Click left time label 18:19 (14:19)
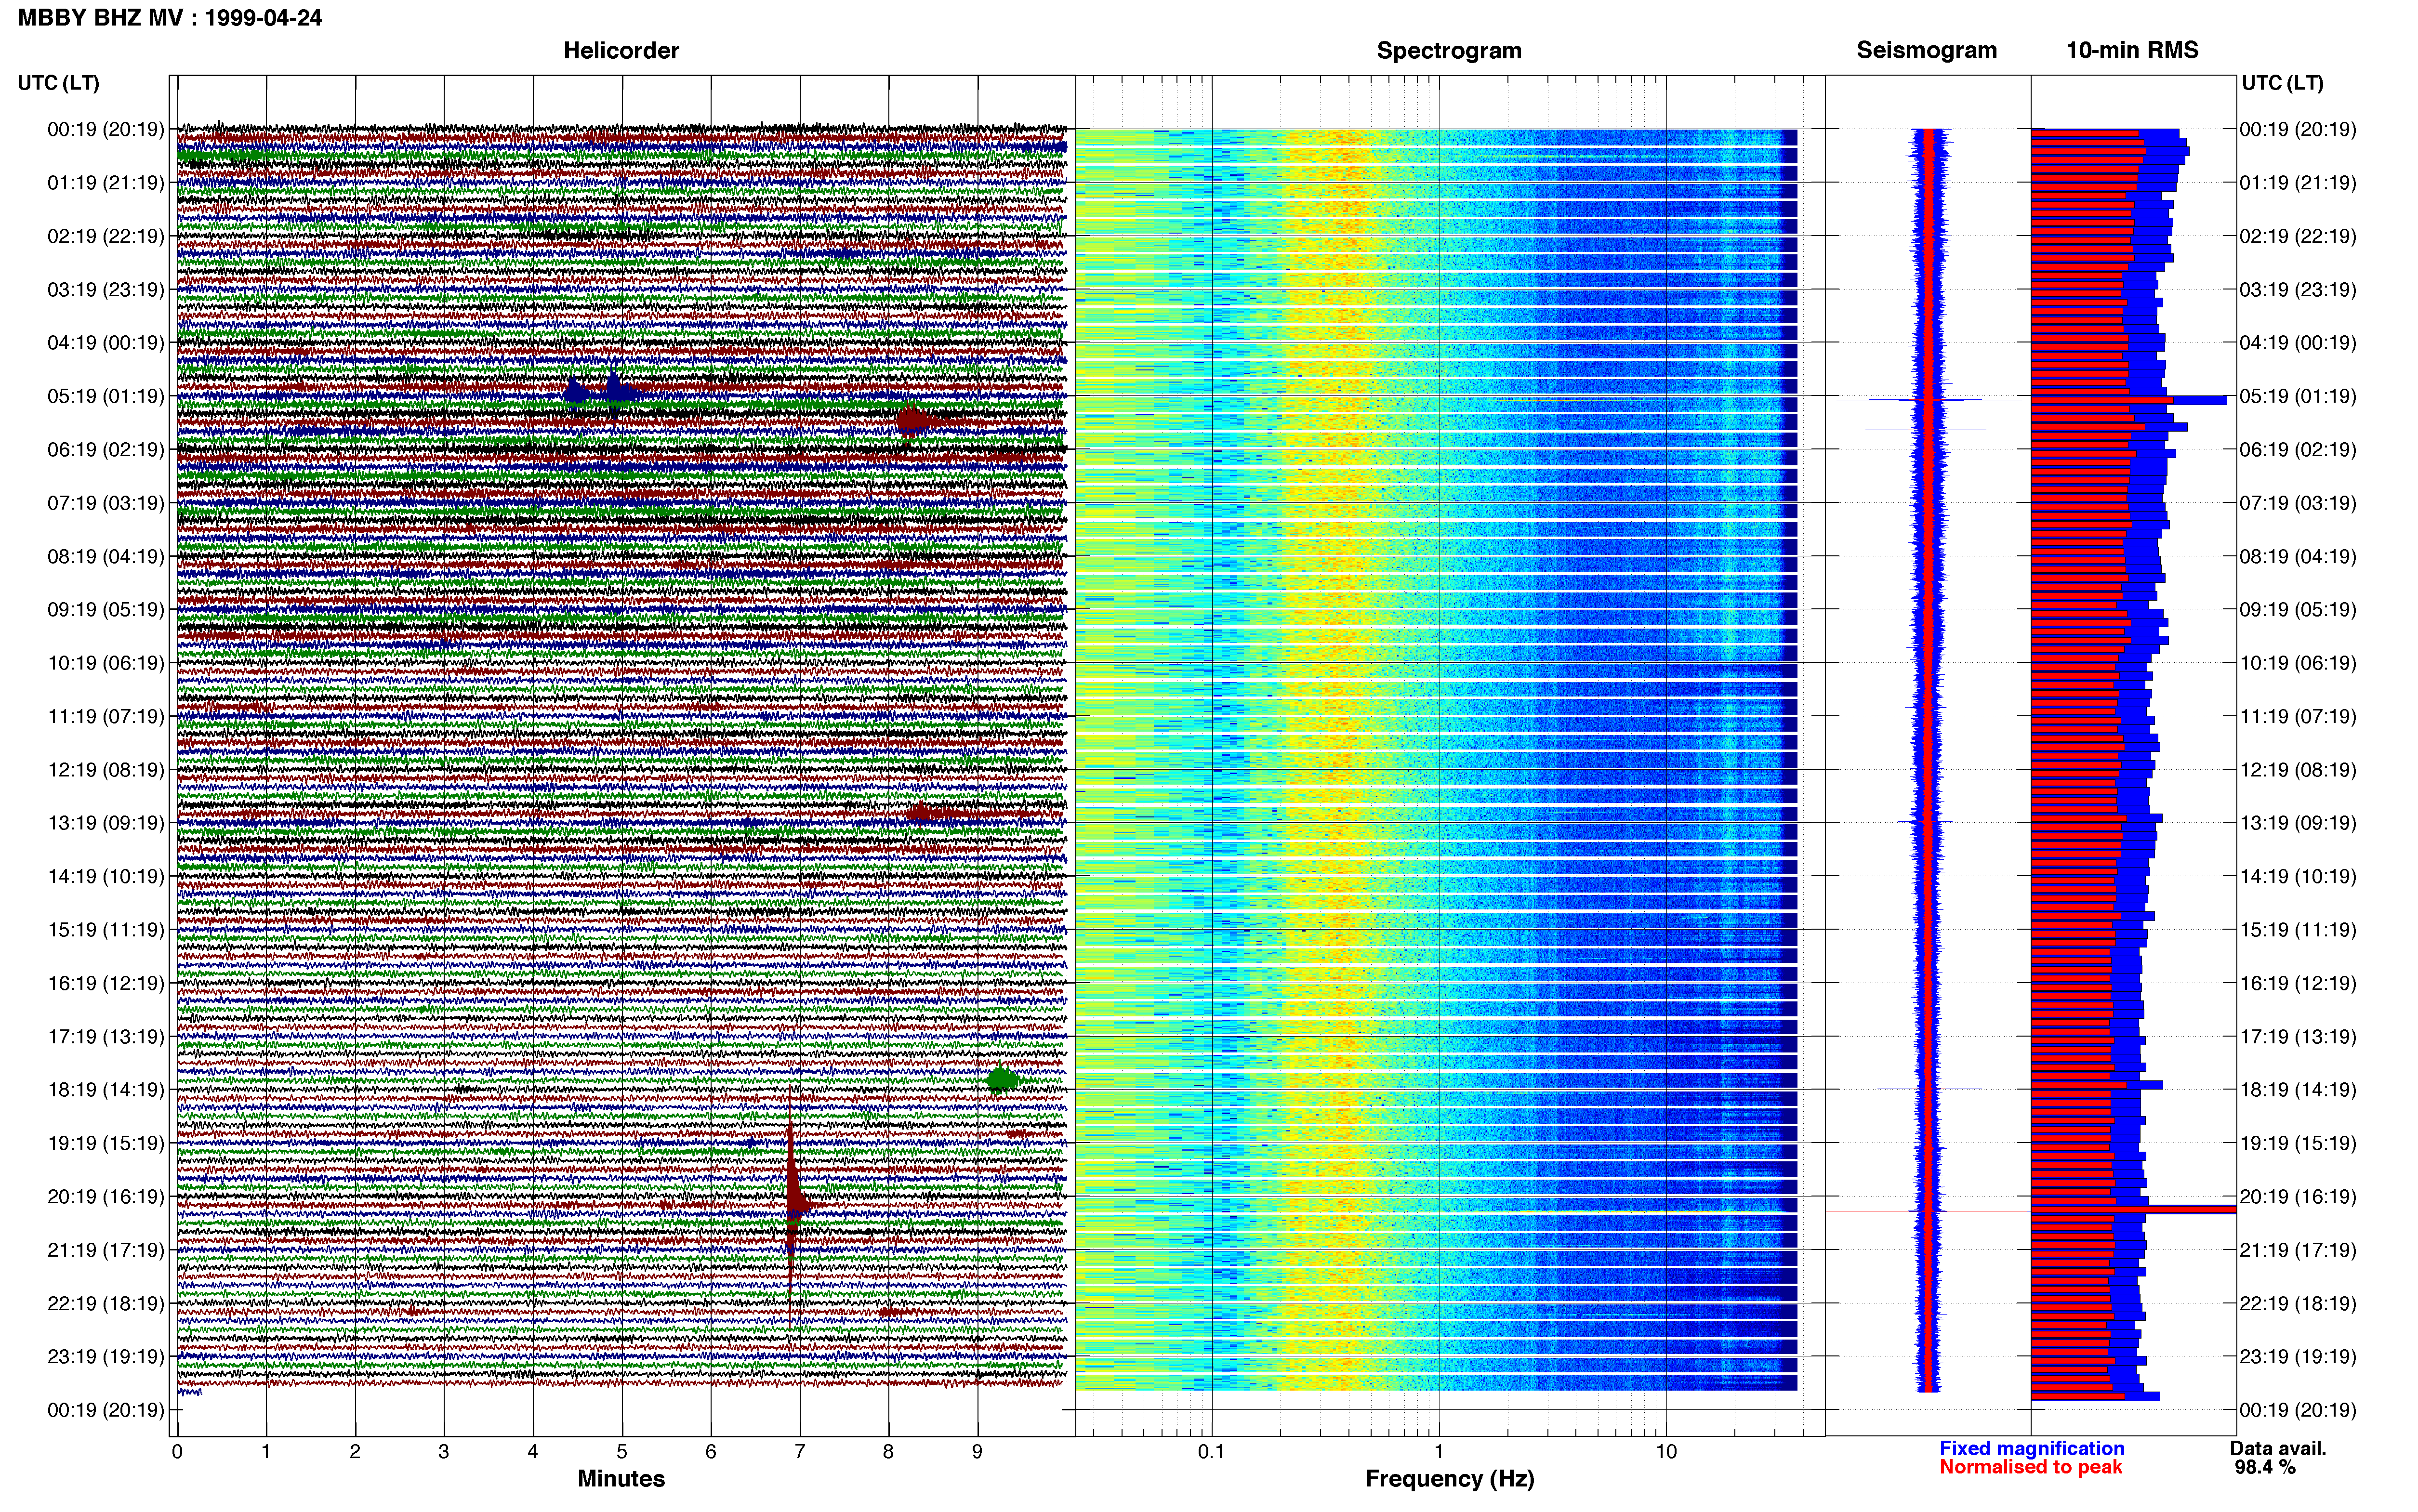 tap(106, 1089)
